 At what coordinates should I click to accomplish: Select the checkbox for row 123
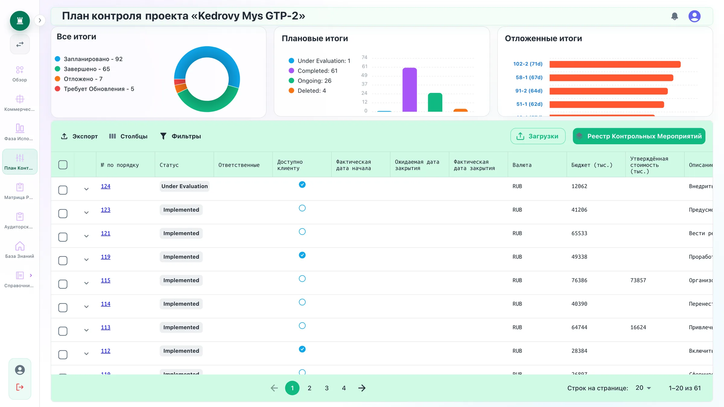(63, 213)
